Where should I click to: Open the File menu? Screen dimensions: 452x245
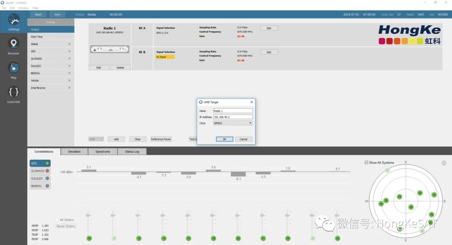click(x=4, y=8)
